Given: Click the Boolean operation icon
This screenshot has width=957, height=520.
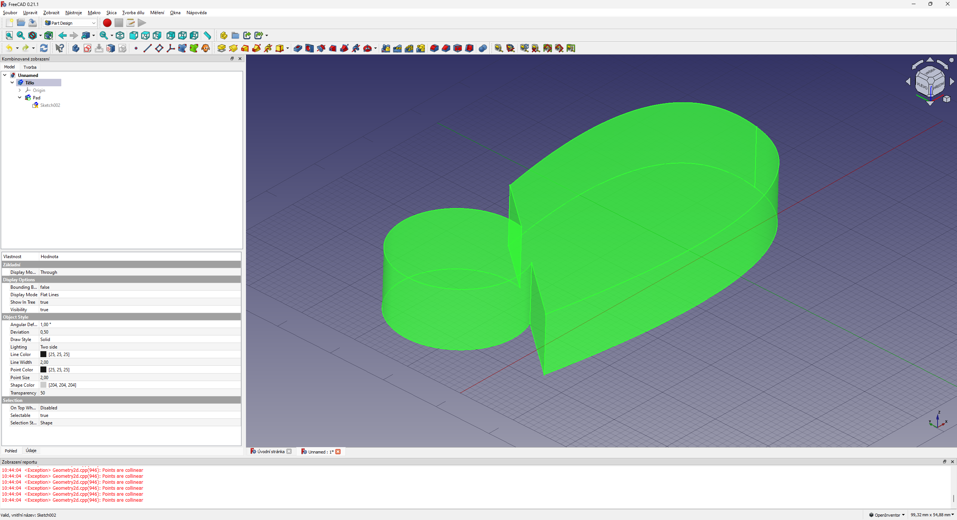Looking at the screenshot, I should 483,48.
